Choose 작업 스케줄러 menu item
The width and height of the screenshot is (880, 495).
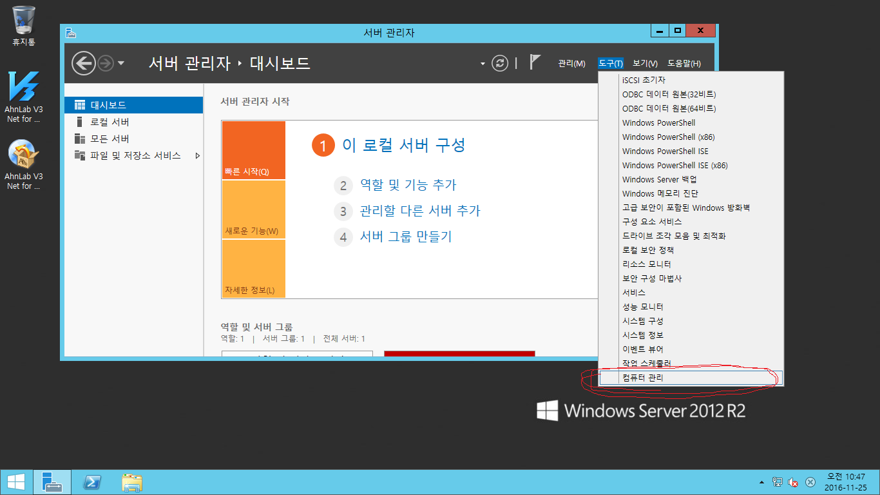(691, 364)
